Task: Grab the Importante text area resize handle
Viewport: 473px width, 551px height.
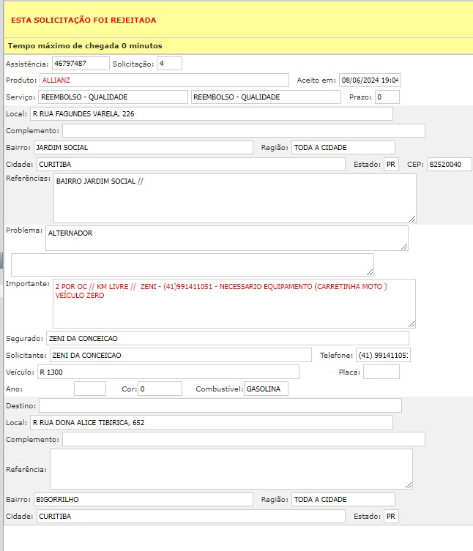Action: [411, 323]
